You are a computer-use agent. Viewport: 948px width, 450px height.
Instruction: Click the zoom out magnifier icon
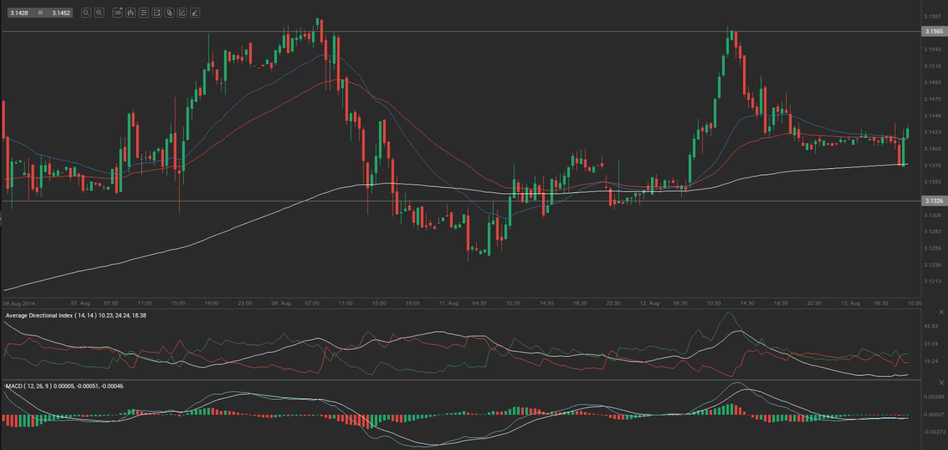(x=86, y=13)
